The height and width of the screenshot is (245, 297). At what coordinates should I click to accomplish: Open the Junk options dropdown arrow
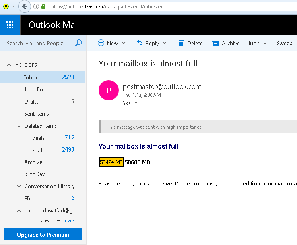tap(265, 43)
